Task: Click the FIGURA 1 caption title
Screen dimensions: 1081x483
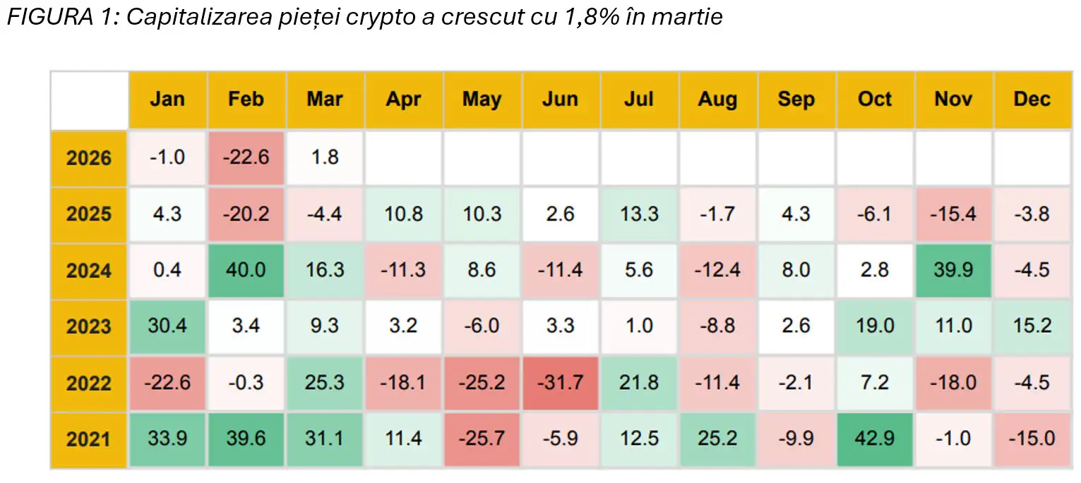Action: tap(365, 18)
